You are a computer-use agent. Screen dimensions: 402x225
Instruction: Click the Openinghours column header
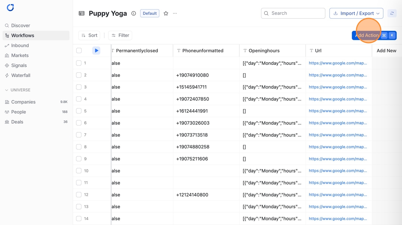[x=272, y=51]
